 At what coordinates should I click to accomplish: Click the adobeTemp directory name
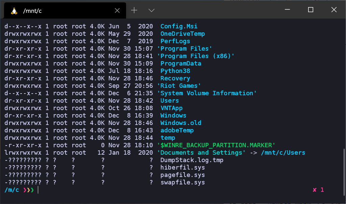[177, 130]
